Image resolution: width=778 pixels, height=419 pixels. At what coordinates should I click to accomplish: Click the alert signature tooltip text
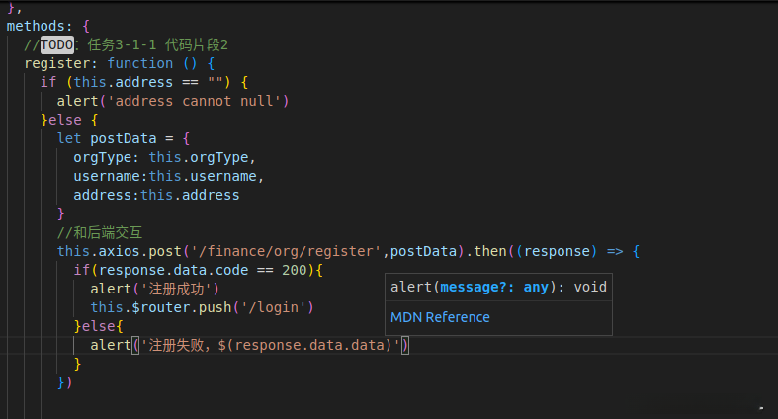(498, 288)
